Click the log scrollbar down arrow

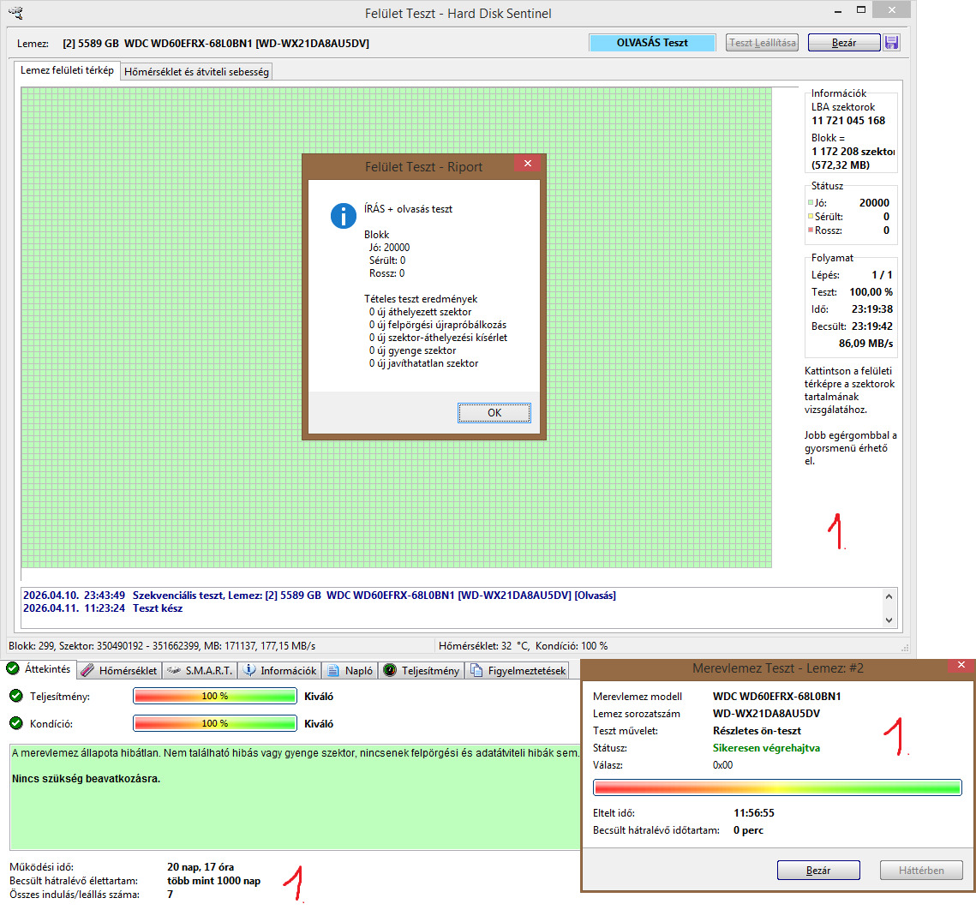(x=889, y=620)
